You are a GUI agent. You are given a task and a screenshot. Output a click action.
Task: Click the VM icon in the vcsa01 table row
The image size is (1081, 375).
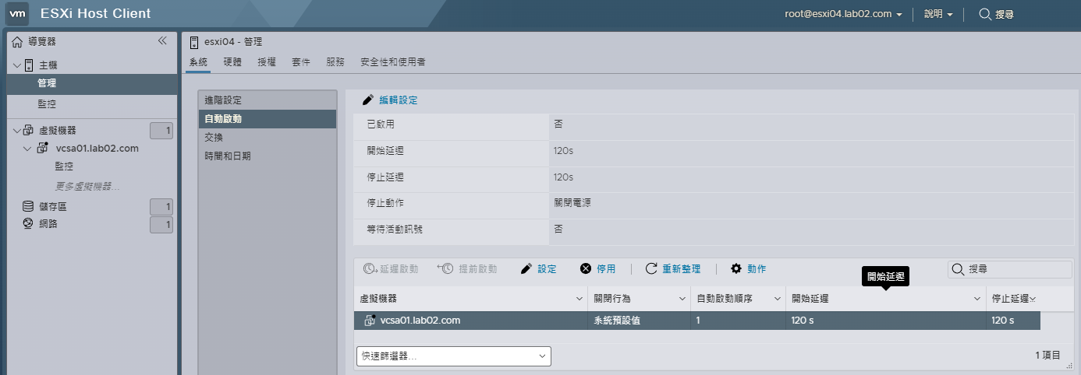[371, 320]
